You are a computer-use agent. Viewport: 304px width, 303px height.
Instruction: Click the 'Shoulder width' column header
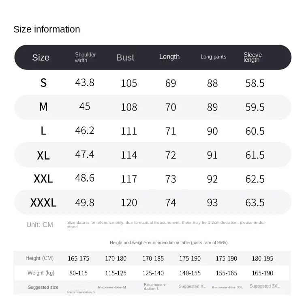85,57
